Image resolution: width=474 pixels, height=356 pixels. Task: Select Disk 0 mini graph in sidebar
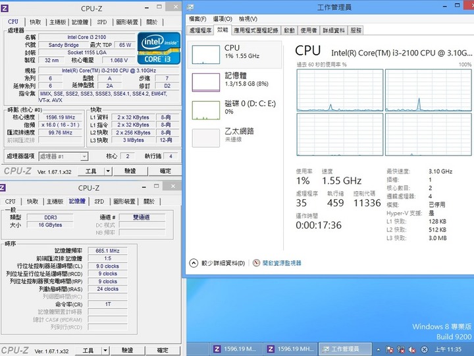coord(206,110)
